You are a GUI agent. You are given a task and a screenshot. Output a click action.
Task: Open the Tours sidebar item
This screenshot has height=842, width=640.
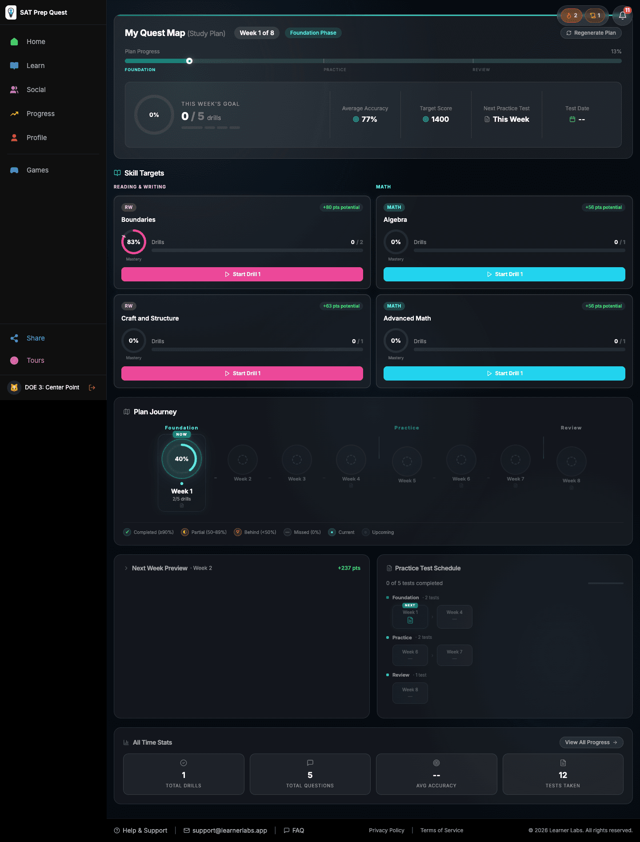[x=35, y=361]
